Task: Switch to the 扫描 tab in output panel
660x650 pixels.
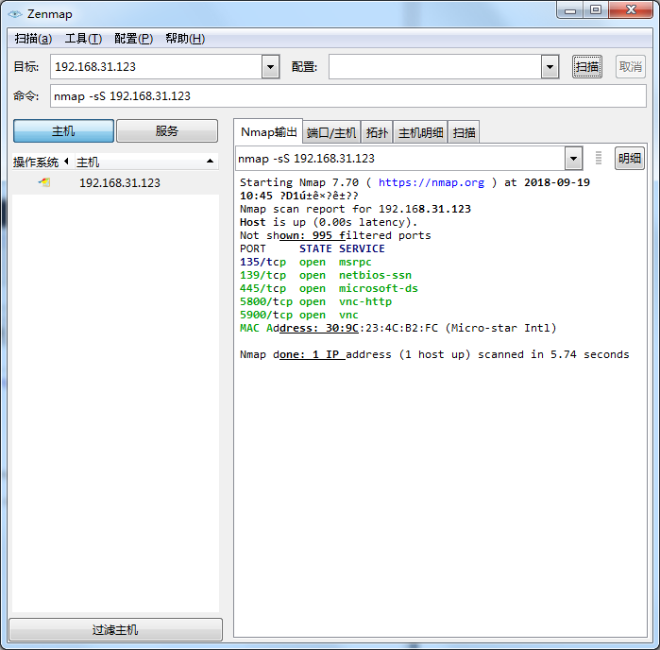Action: [464, 133]
